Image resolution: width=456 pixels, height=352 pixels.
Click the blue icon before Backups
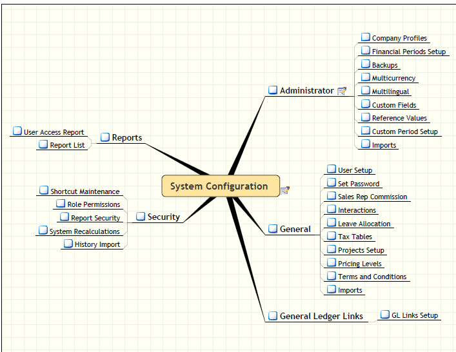click(x=366, y=64)
